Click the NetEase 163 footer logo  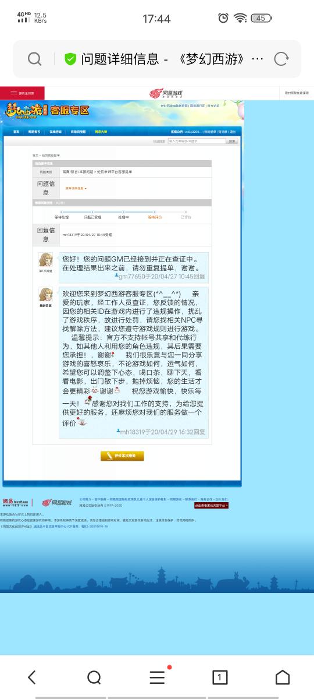click(15, 502)
